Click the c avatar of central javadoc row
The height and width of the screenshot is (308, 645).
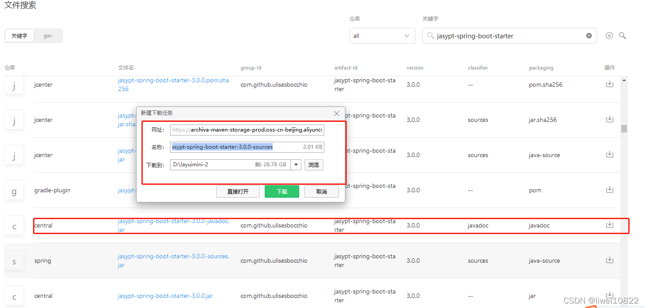click(14, 226)
